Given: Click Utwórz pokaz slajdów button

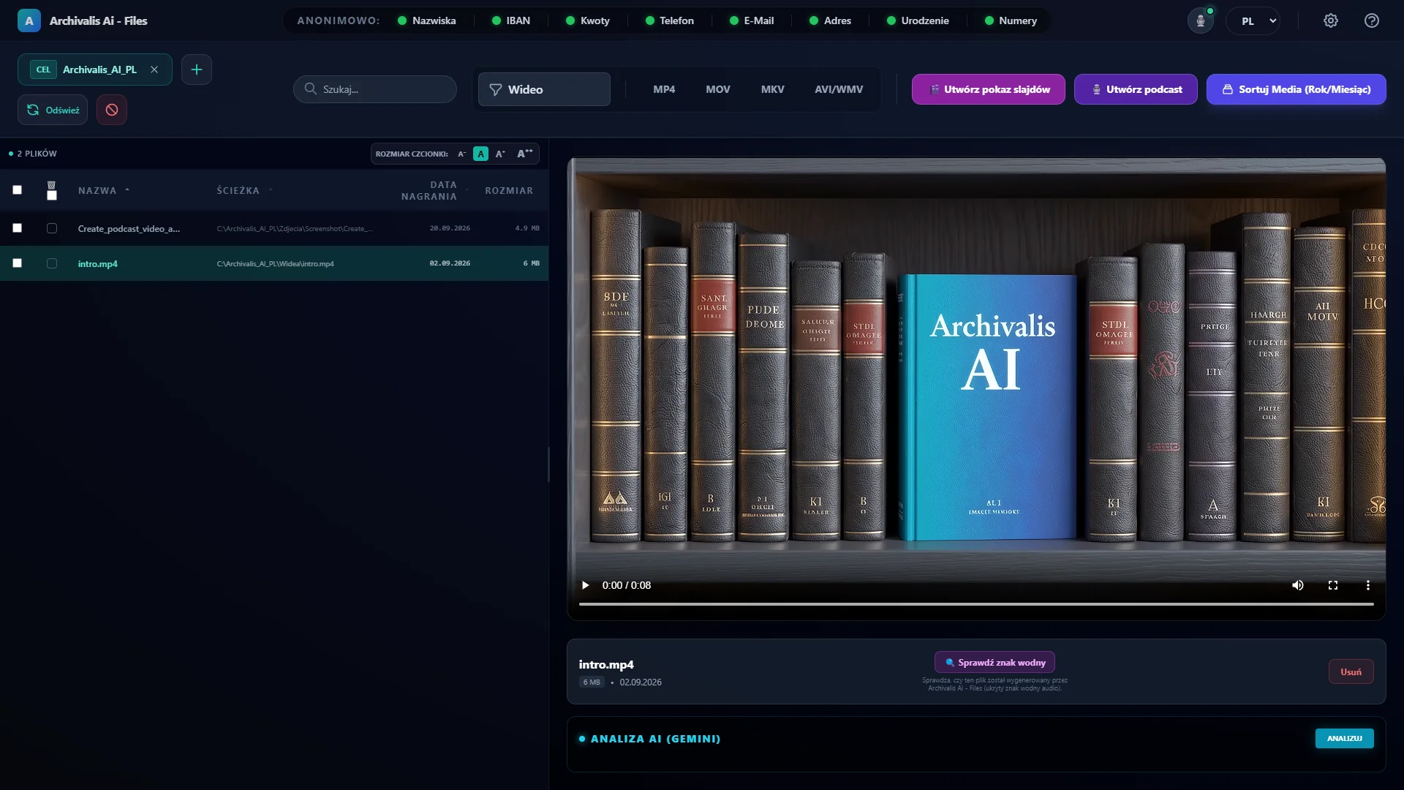Looking at the screenshot, I should click(989, 89).
